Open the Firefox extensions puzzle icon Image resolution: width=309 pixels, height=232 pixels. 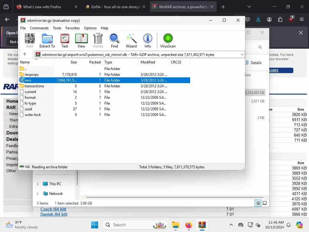[280, 19]
